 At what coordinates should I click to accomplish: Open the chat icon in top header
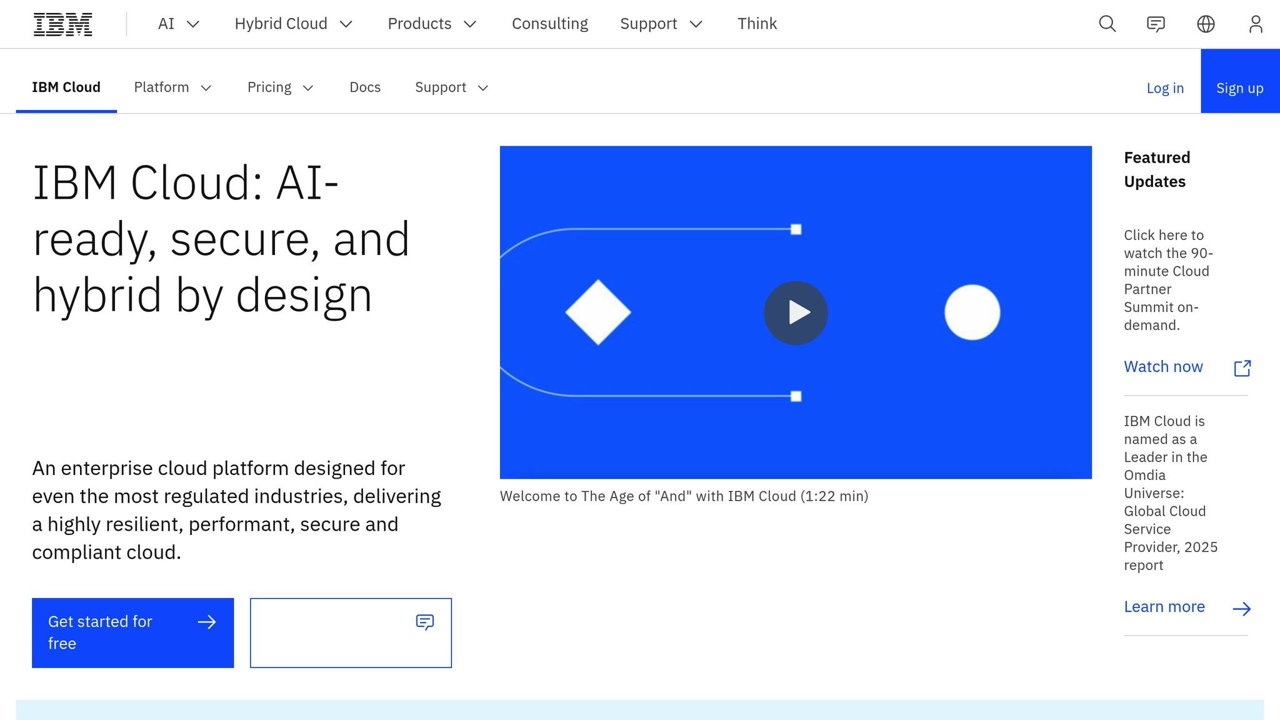(x=1156, y=24)
